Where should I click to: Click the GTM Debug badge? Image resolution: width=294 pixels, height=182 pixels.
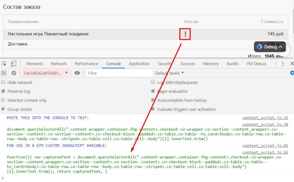pyautogui.click(x=270, y=47)
